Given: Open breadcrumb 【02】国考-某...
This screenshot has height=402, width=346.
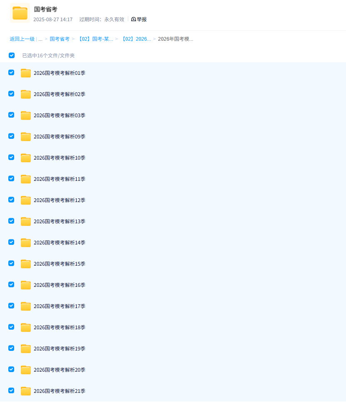Looking at the screenshot, I should coord(95,39).
